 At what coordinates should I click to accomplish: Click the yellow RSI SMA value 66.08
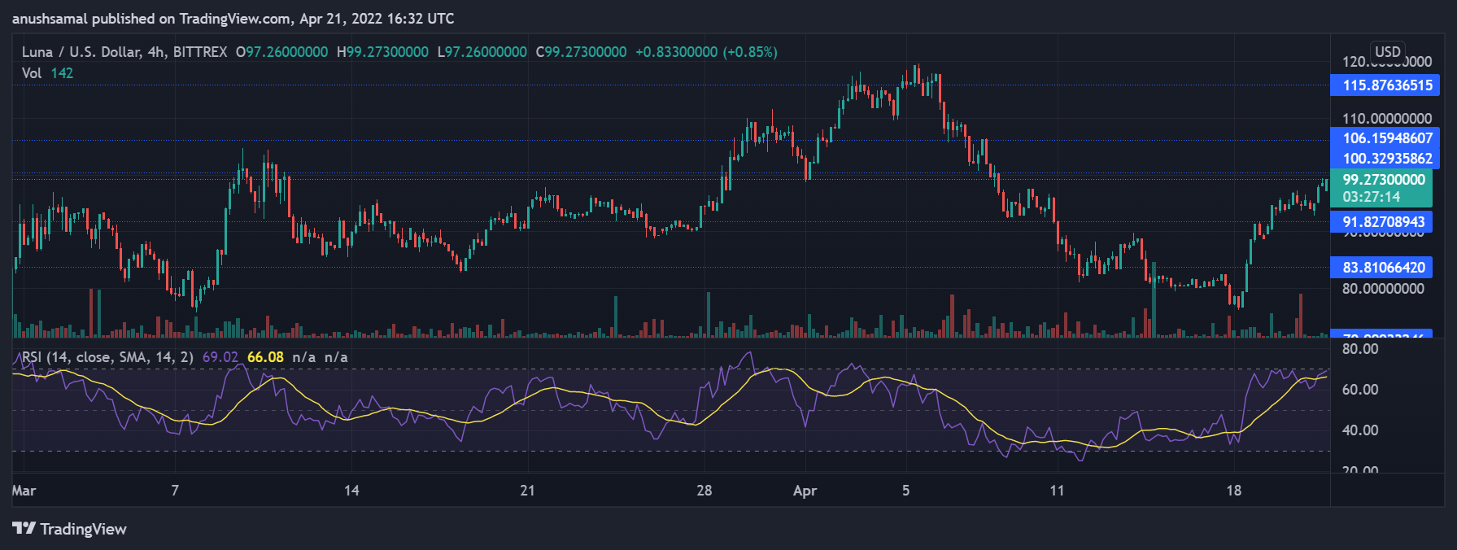coord(265,357)
